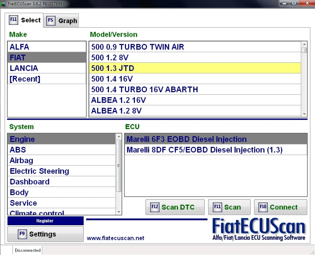Minimize the FiatECUScan window
The image size is (315, 255).
[284, 3]
